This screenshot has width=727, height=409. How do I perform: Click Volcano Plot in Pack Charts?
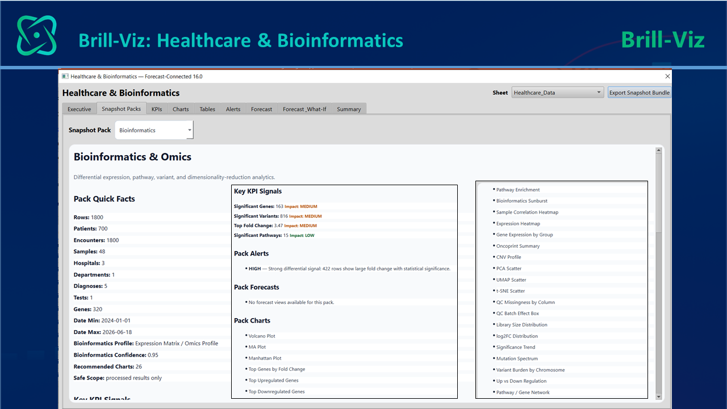click(x=262, y=336)
